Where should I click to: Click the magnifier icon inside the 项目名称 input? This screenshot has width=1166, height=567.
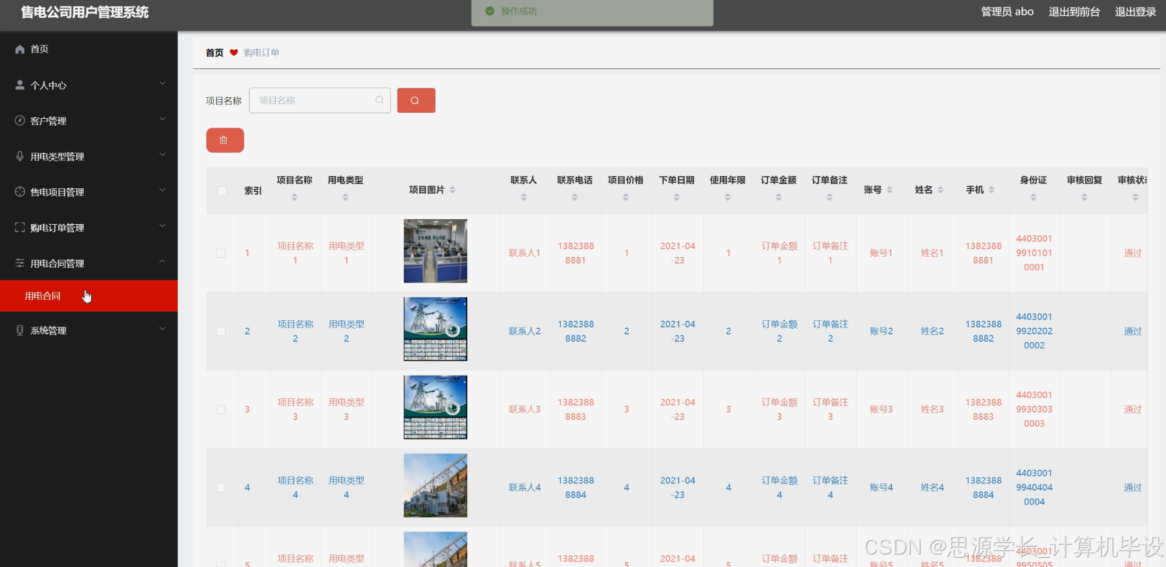380,100
